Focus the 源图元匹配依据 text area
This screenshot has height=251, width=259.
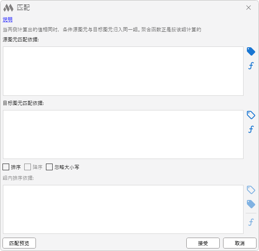point(123,71)
